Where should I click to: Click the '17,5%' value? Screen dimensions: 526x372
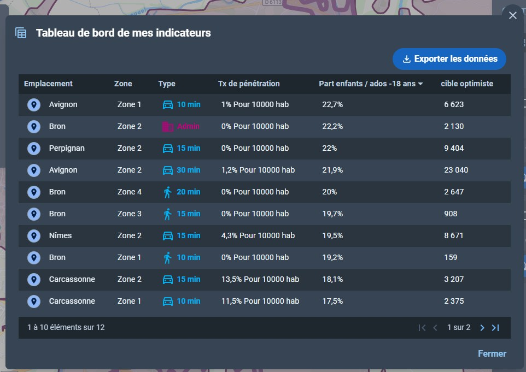[x=332, y=302]
